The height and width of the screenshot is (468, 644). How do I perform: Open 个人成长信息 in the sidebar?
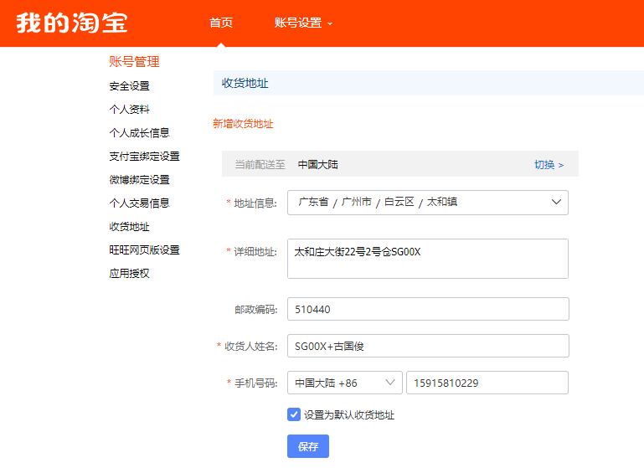pos(139,132)
